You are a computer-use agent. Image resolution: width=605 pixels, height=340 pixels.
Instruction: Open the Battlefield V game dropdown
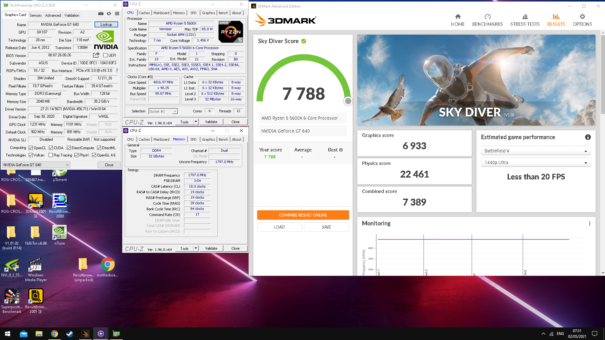tap(536, 151)
